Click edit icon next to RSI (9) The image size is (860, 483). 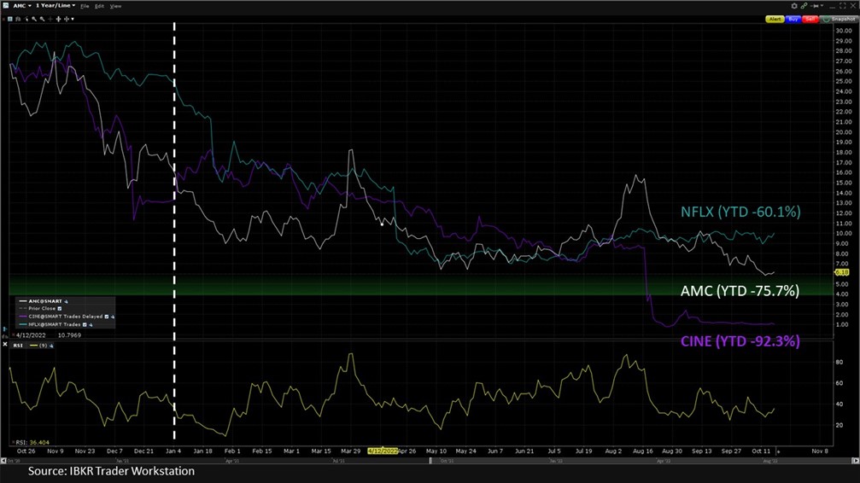[51, 346]
